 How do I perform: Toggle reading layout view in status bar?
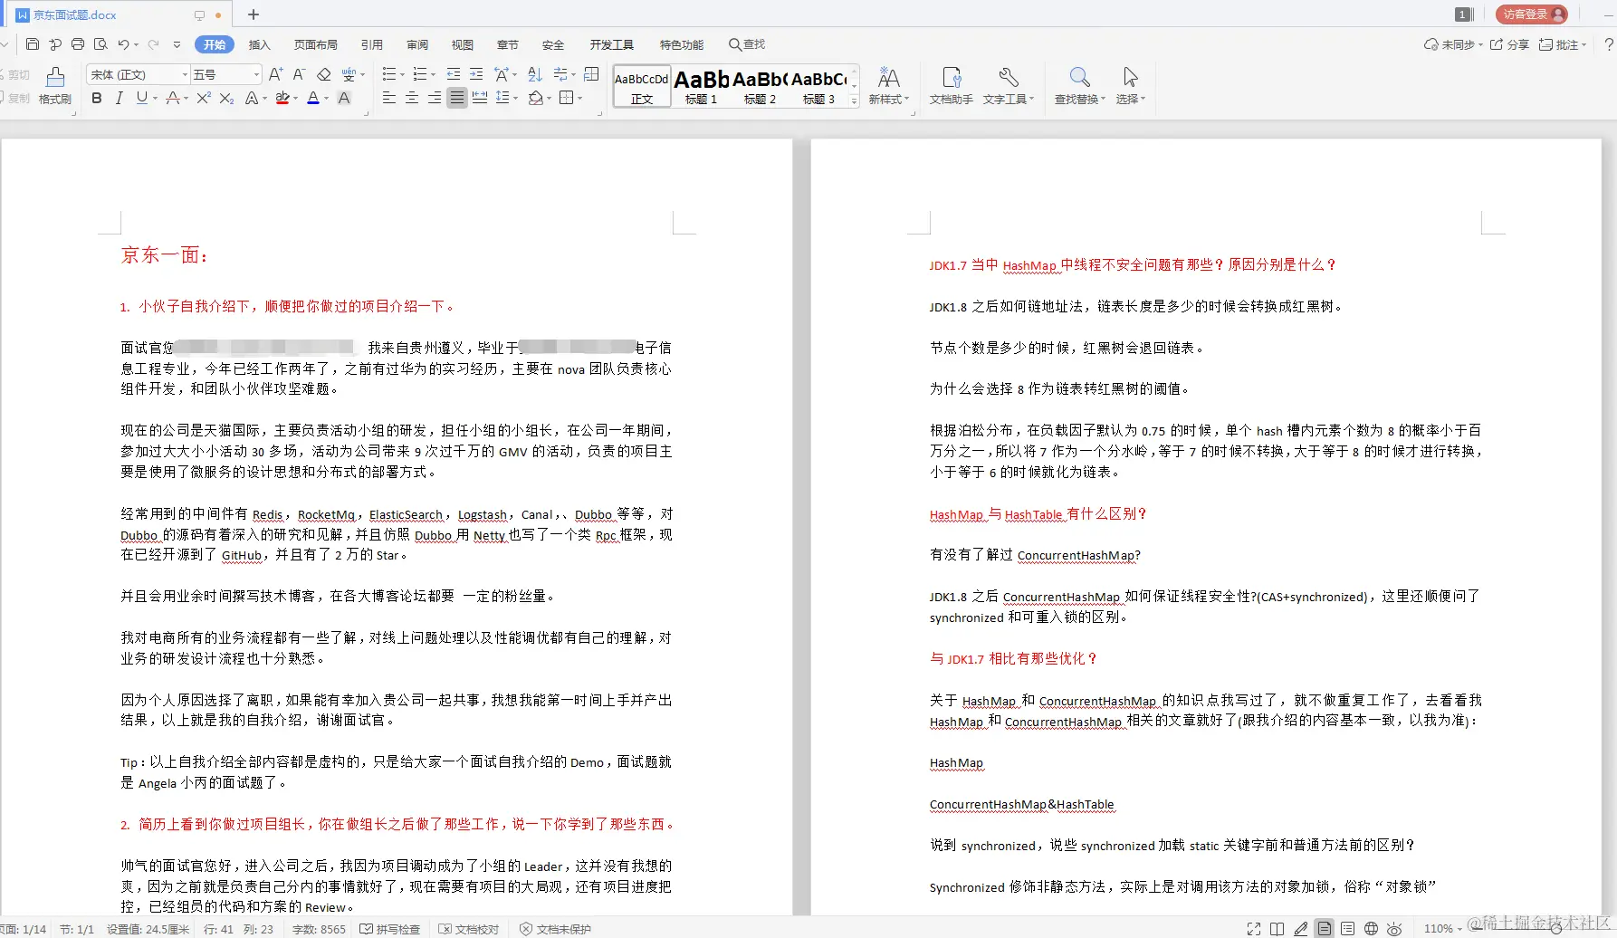[x=1277, y=929]
